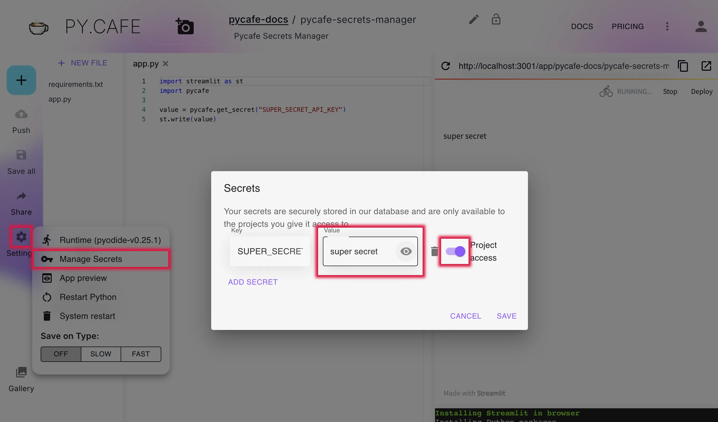Click ADD SECRET link
The height and width of the screenshot is (422, 718).
[x=252, y=282]
